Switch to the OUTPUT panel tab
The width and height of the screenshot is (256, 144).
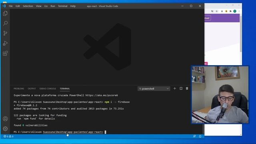[x=32, y=89]
